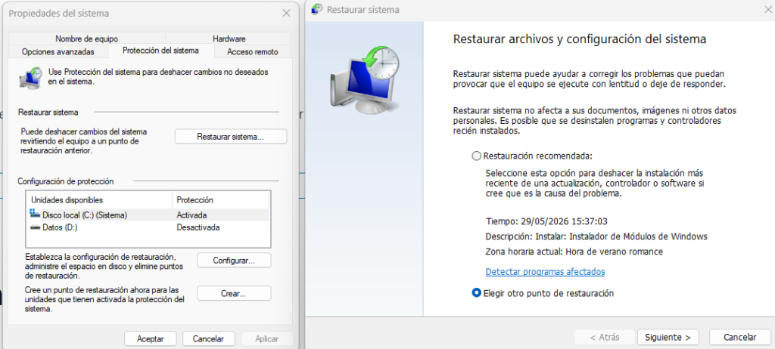
Task: Cancel the Propiedades del sistema dialog
Action: click(209, 338)
